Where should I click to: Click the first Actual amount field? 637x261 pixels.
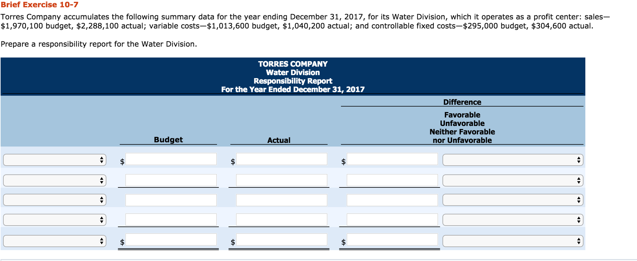(x=282, y=159)
